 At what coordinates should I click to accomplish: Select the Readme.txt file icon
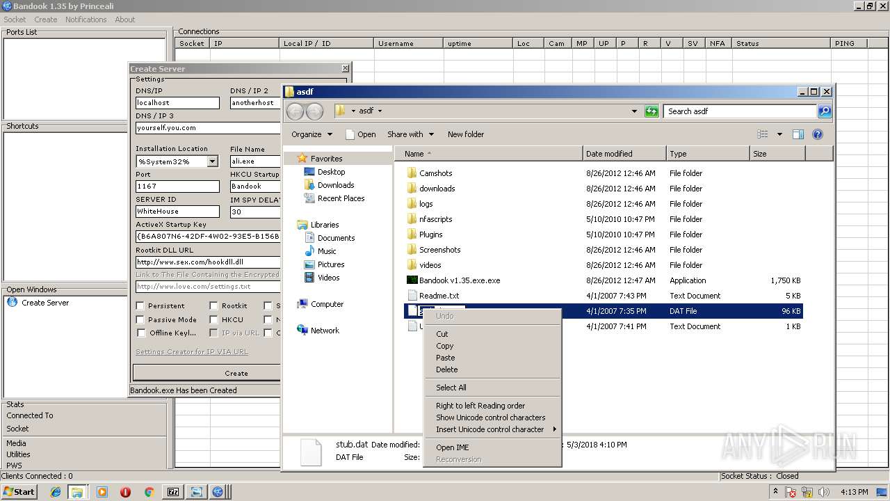click(x=412, y=296)
